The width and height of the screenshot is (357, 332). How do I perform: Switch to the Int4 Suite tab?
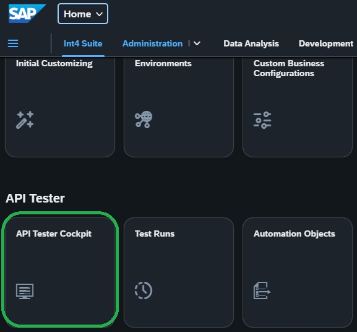(83, 43)
